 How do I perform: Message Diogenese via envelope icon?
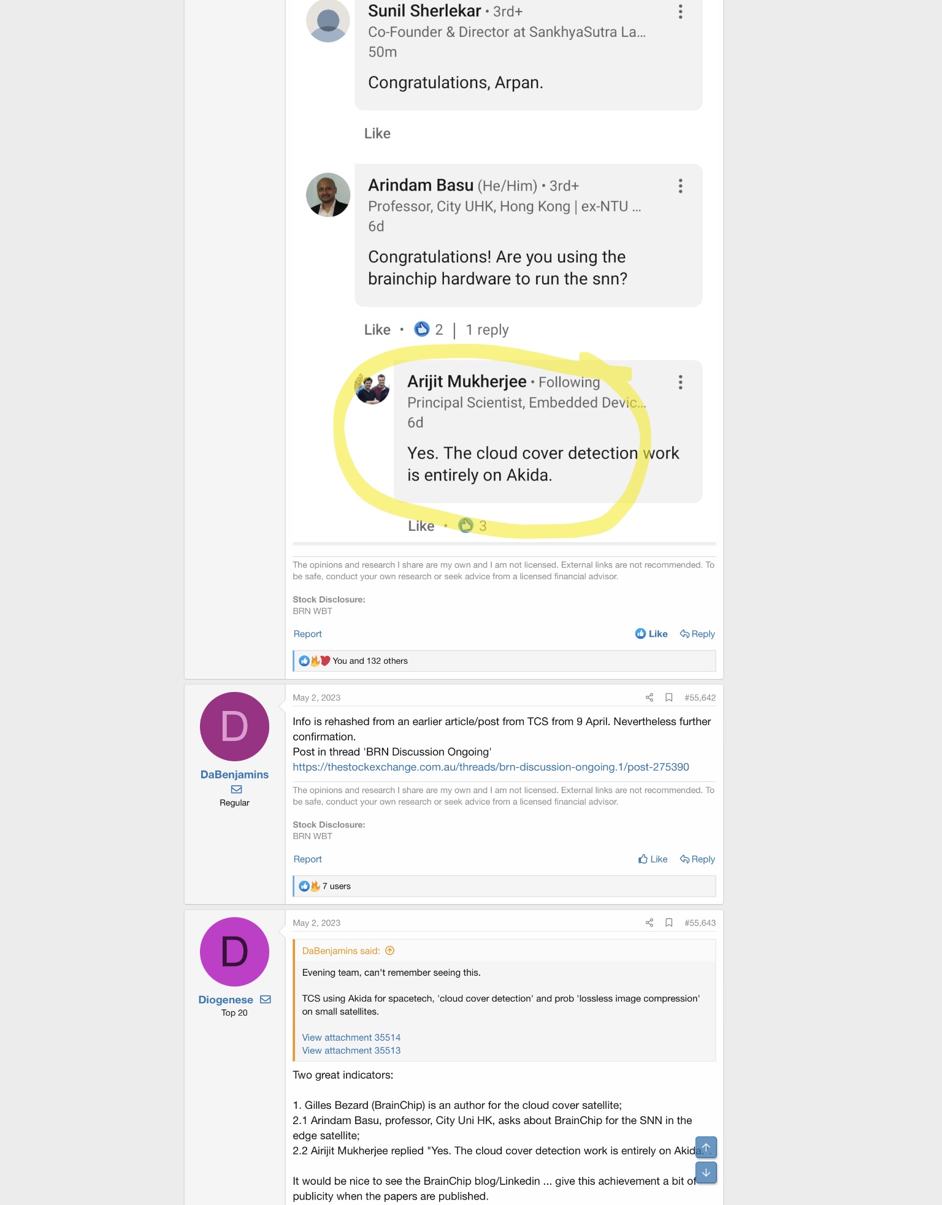[x=266, y=1000]
